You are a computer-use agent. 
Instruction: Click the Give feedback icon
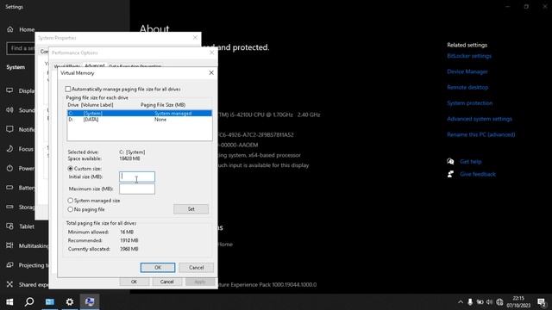tap(450, 174)
